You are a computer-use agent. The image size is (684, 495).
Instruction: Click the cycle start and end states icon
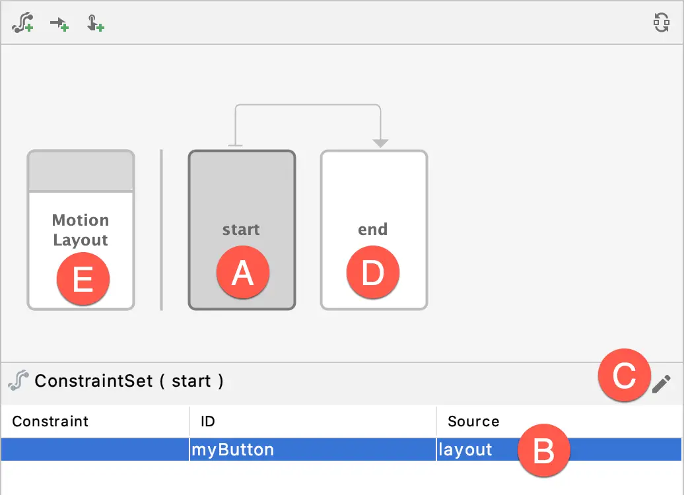[x=660, y=22]
